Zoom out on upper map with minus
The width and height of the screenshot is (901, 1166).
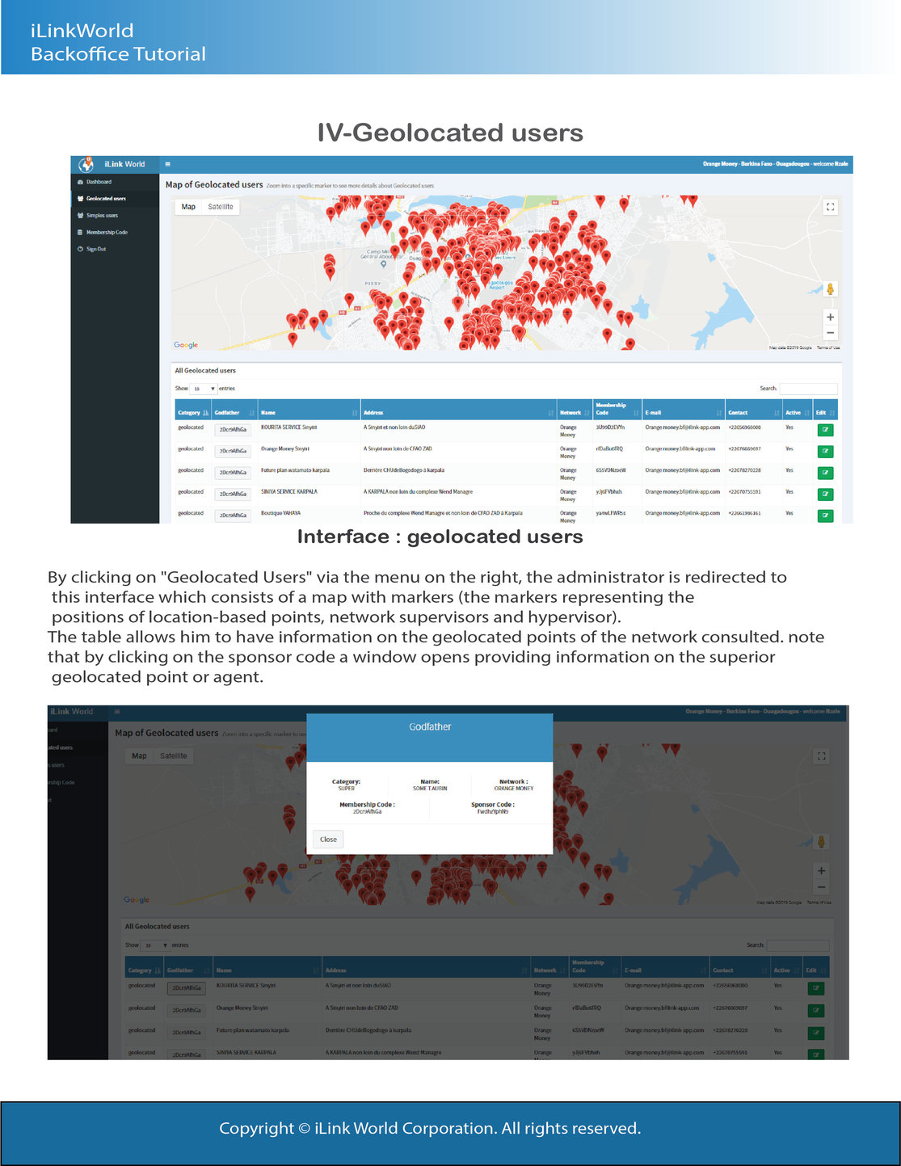[830, 333]
